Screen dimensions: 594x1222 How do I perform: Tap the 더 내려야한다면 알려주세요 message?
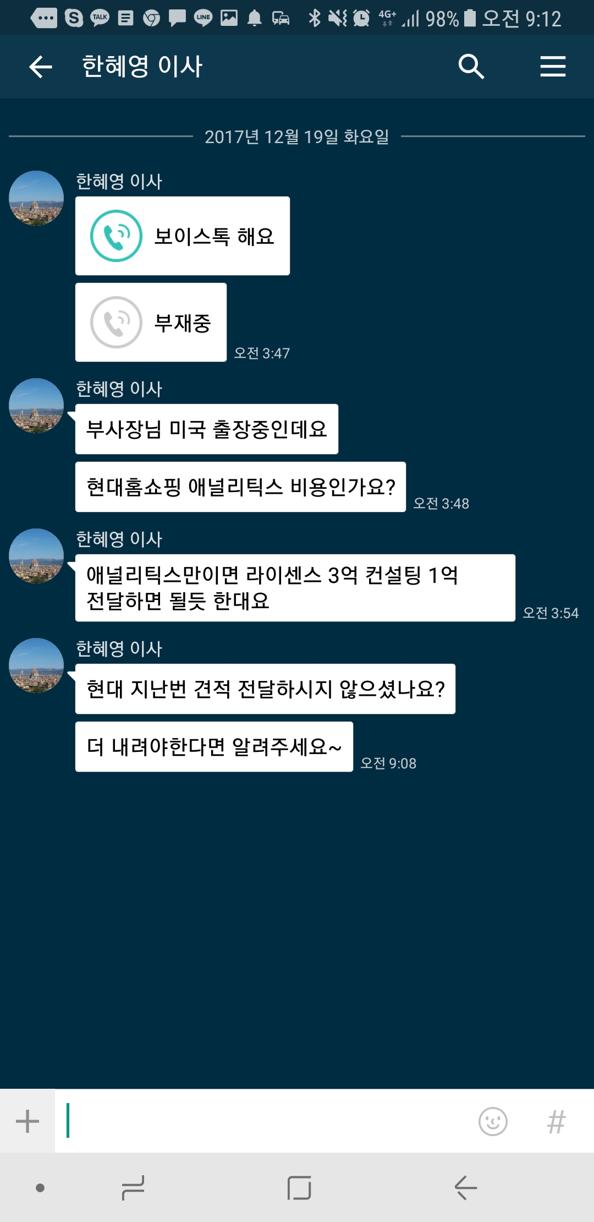click(x=214, y=747)
